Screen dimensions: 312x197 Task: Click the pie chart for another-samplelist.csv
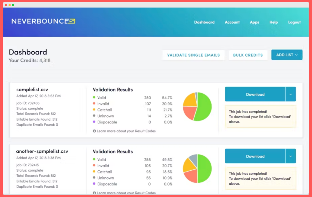[x=197, y=169]
